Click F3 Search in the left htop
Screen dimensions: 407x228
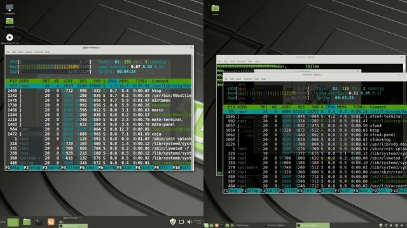(x=52, y=168)
